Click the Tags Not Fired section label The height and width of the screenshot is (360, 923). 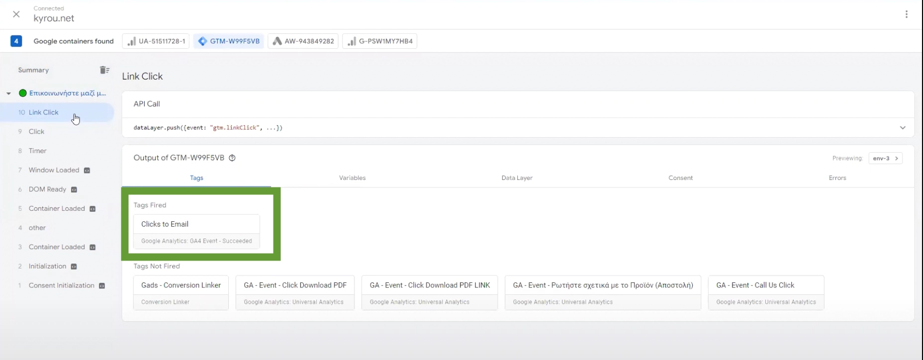click(157, 266)
